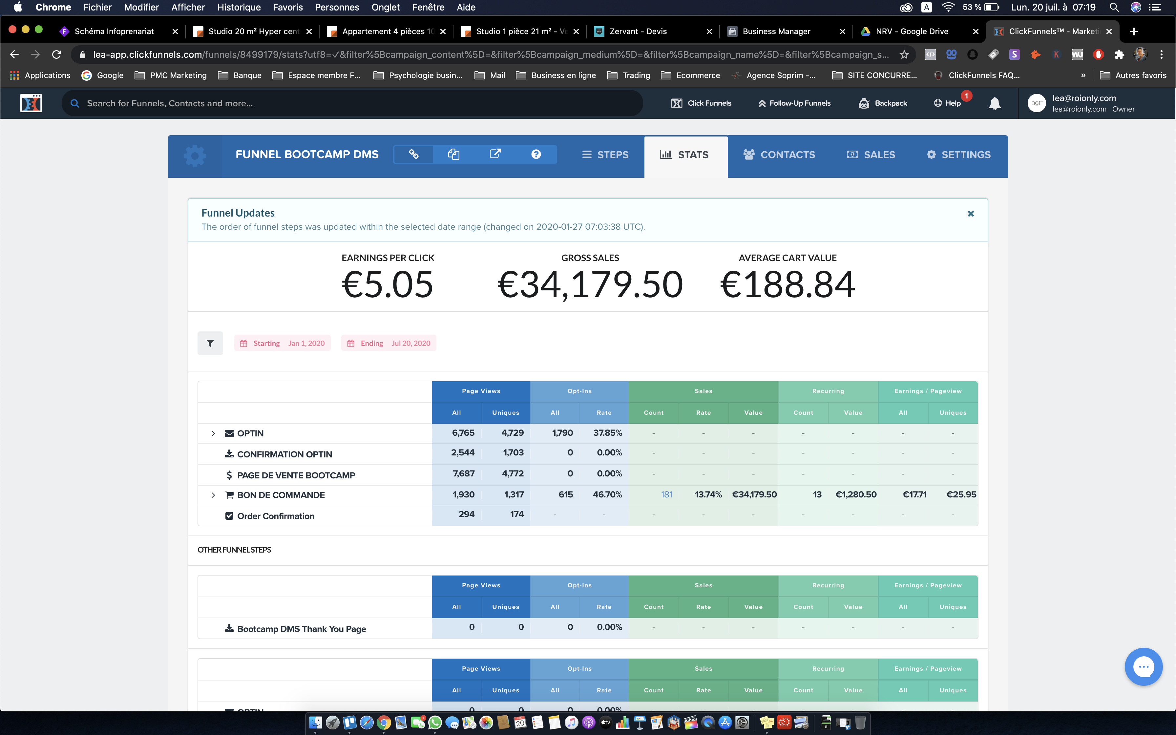This screenshot has width=1176, height=735.
Task: Open the SALES tab
Action: click(871, 155)
